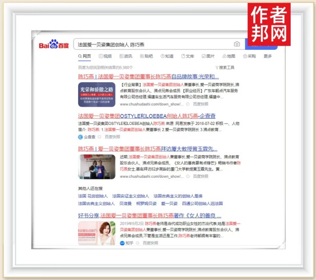This screenshot has height=280, width=316.
Task: Switch to 图片 images tab
Action: point(208,56)
